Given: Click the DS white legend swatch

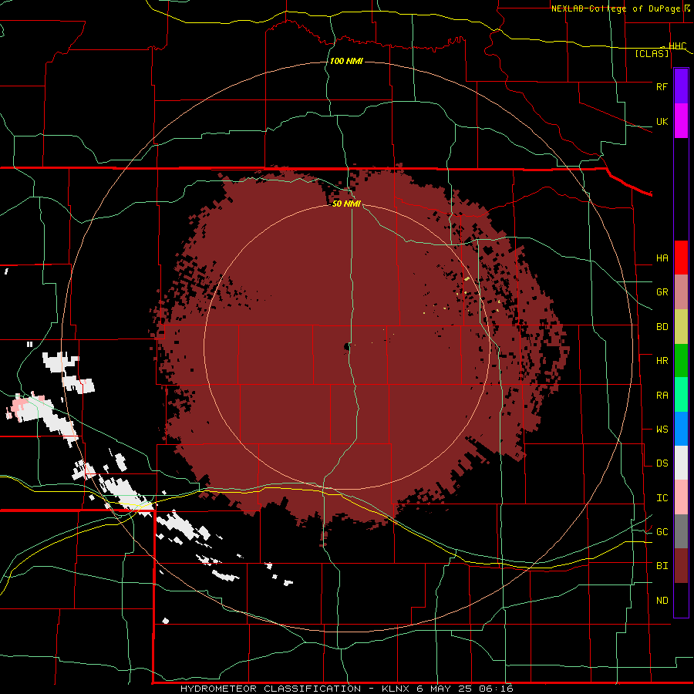Looking at the screenshot, I should click(x=681, y=463).
